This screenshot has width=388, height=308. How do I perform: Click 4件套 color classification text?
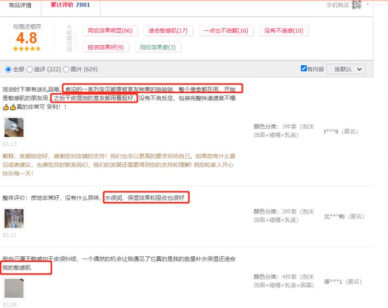click(x=289, y=277)
